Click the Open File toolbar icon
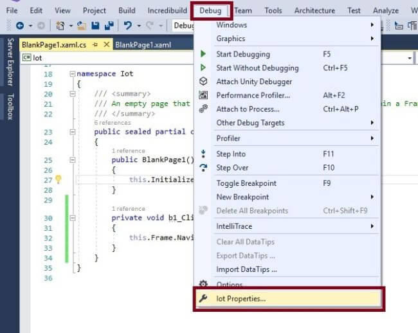418x333 pixels. tap(82, 26)
